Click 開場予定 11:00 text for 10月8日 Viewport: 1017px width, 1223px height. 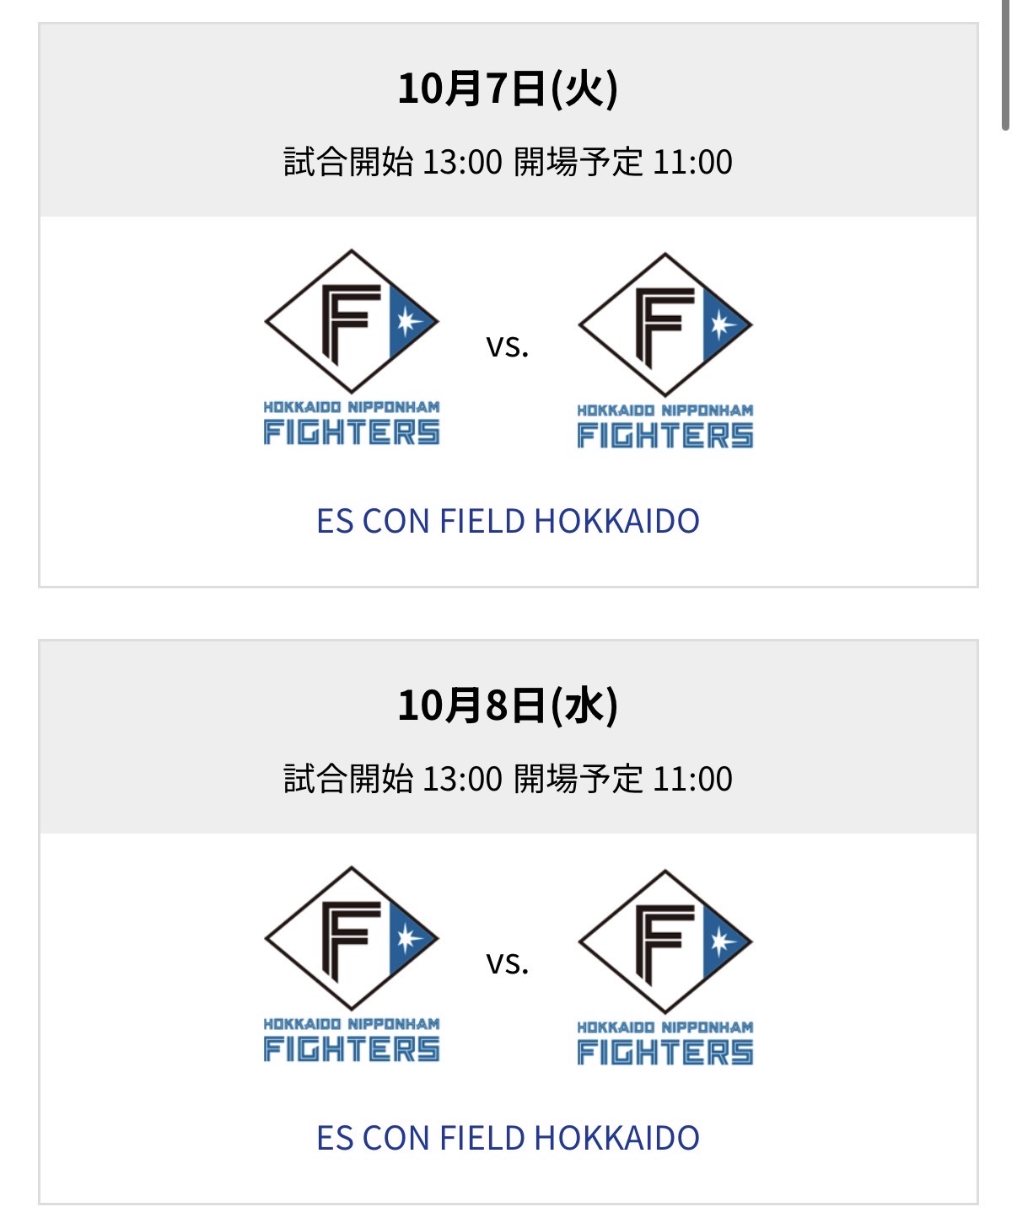coord(622,779)
